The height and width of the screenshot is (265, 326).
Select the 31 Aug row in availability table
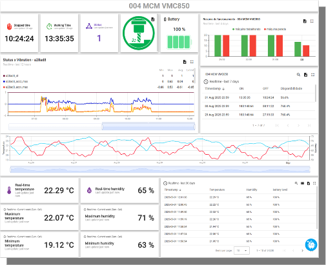pos(258,97)
